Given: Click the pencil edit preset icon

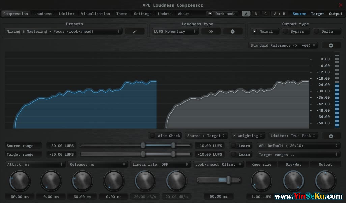Looking at the screenshot, I should [x=135, y=31].
